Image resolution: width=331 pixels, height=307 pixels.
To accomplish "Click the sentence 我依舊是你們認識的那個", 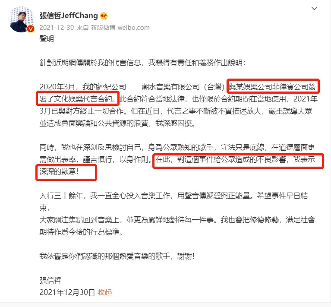I will 117,256.
